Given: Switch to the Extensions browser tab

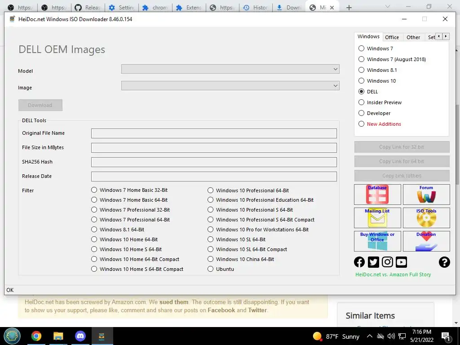Looking at the screenshot, I should coord(189,8).
